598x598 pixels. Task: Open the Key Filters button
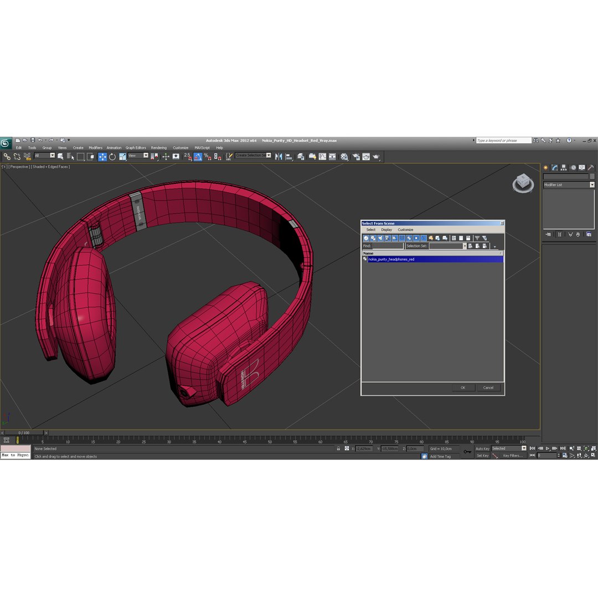click(513, 455)
